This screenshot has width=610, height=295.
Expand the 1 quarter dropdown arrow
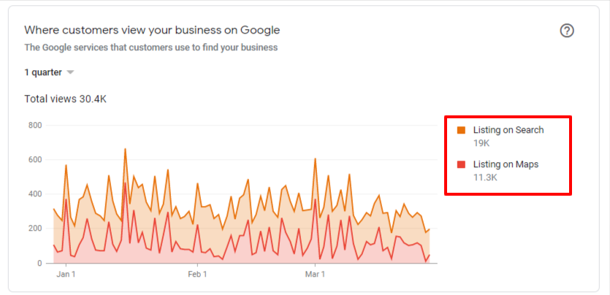point(70,72)
